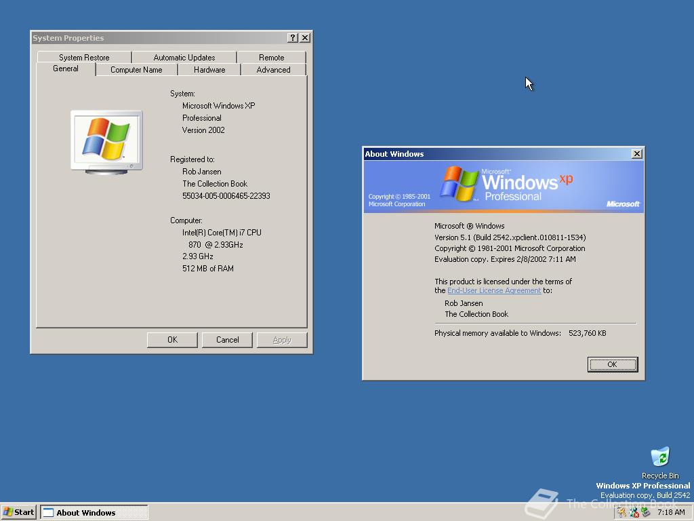Open the Advanced tab
This screenshot has width=694, height=521.
[x=274, y=70]
